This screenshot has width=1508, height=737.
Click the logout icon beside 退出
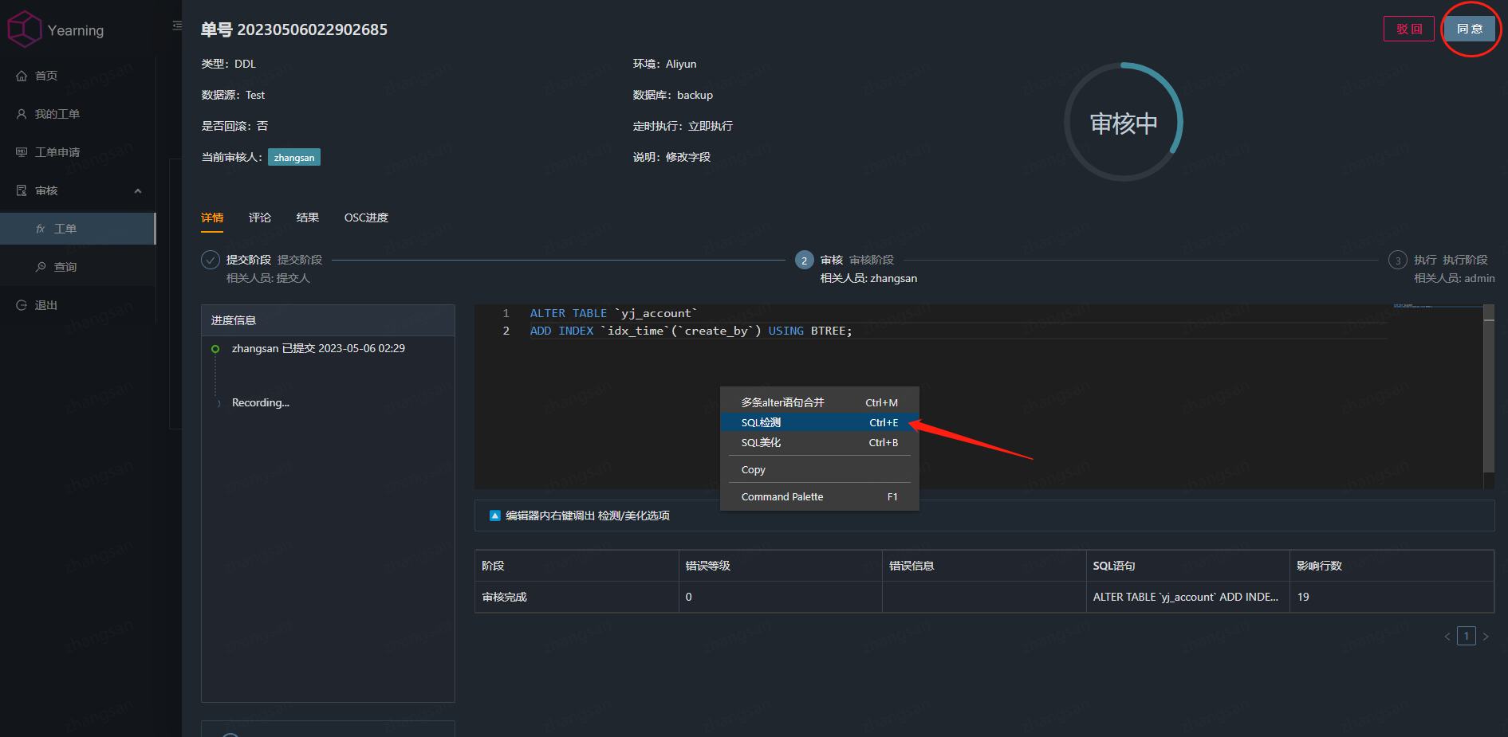coord(22,305)
